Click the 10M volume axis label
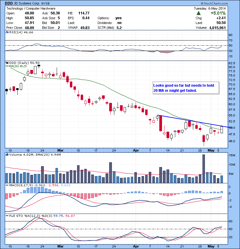 click(x=232, y=164)
